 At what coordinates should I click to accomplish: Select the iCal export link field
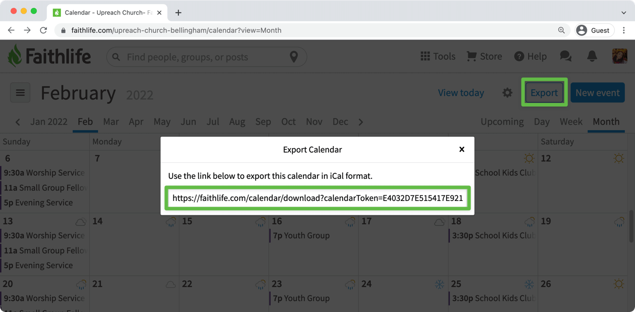317,198
